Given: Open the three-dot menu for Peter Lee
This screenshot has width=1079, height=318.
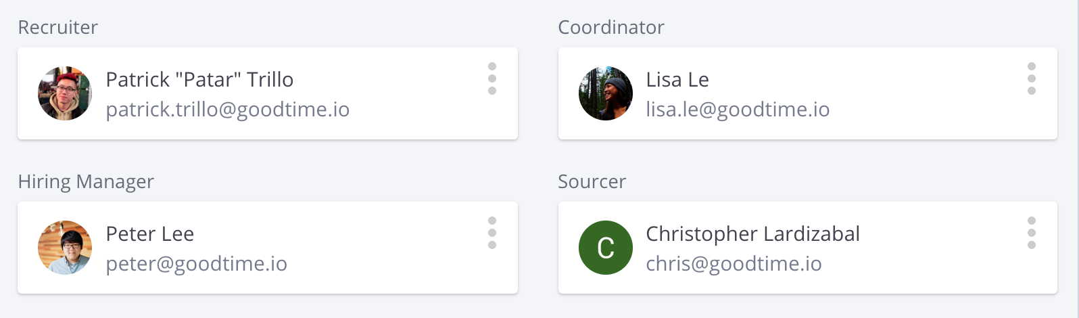Looking at the screenshot, I should point(492,233).
